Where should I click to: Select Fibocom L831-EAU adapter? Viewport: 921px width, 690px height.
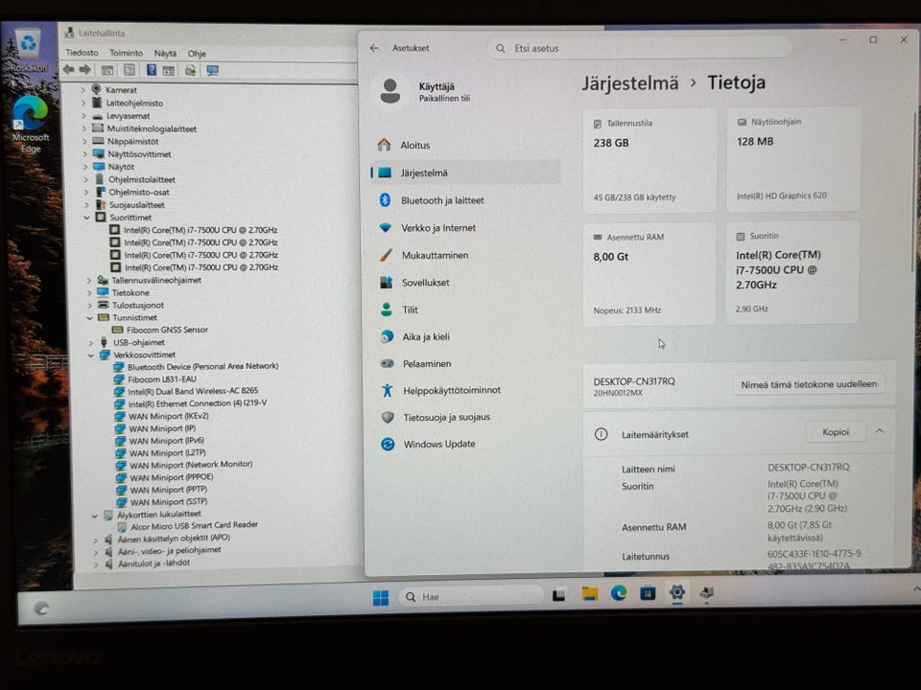click(x=161, y=379)
